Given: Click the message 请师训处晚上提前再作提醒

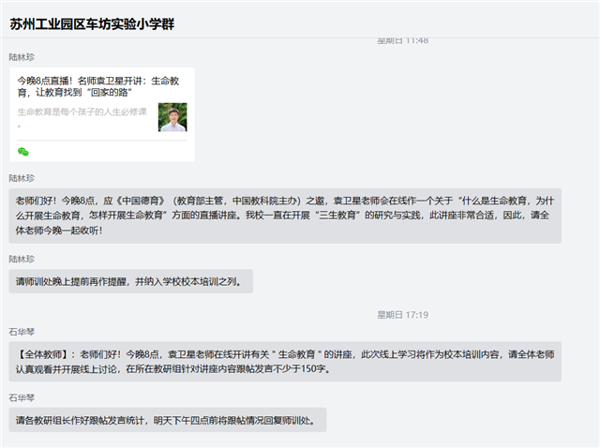Looking at the screenshot, I should point(131,281).
